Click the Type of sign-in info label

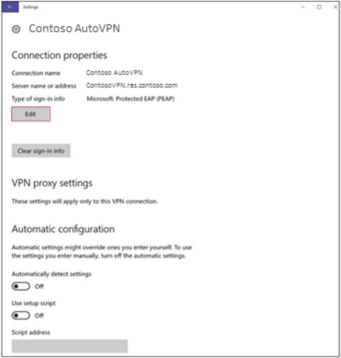click(x=38, y=98)
